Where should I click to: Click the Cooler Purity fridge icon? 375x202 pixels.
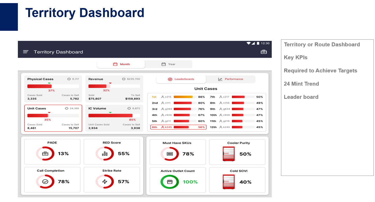tap(229, 154)
